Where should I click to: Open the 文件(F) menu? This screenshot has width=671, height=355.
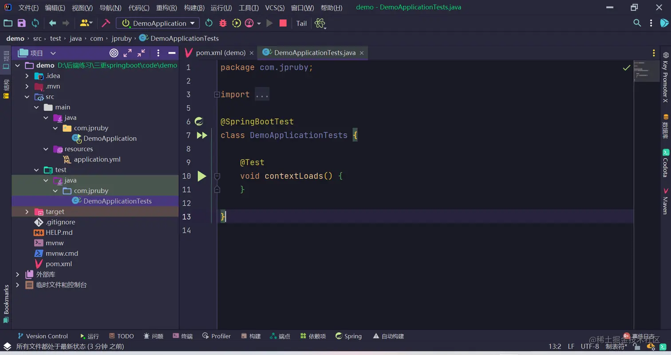[x=28, y=8]
